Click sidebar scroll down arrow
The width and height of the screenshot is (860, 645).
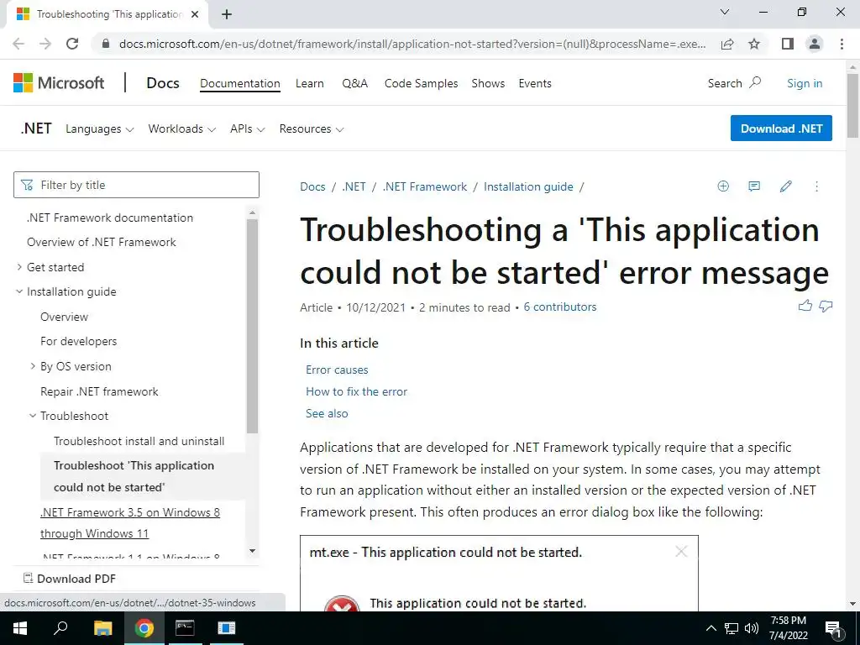point(252,551)
